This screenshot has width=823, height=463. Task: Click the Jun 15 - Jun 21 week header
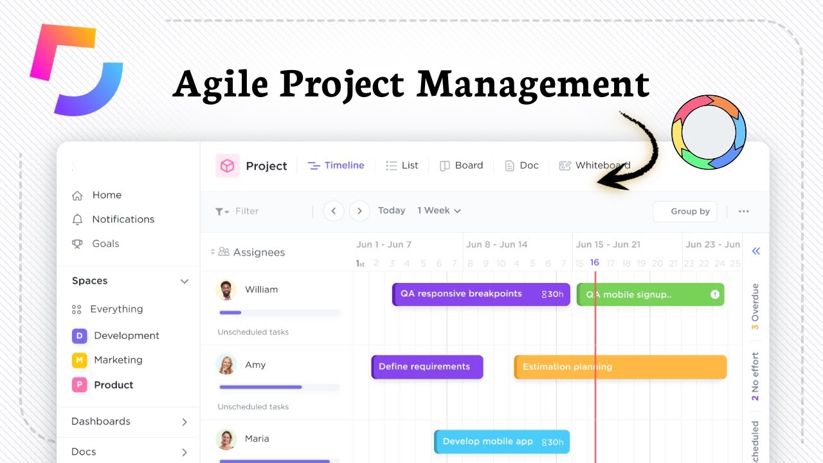click(608, 245)
